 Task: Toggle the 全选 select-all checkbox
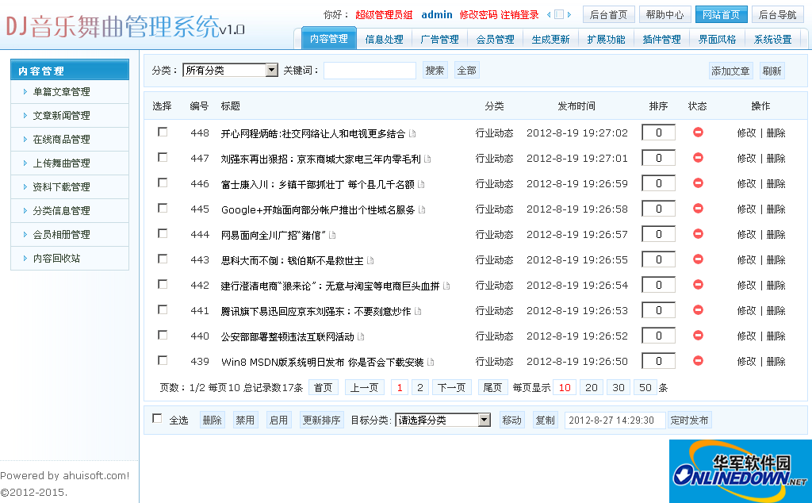tap(157, 419)
